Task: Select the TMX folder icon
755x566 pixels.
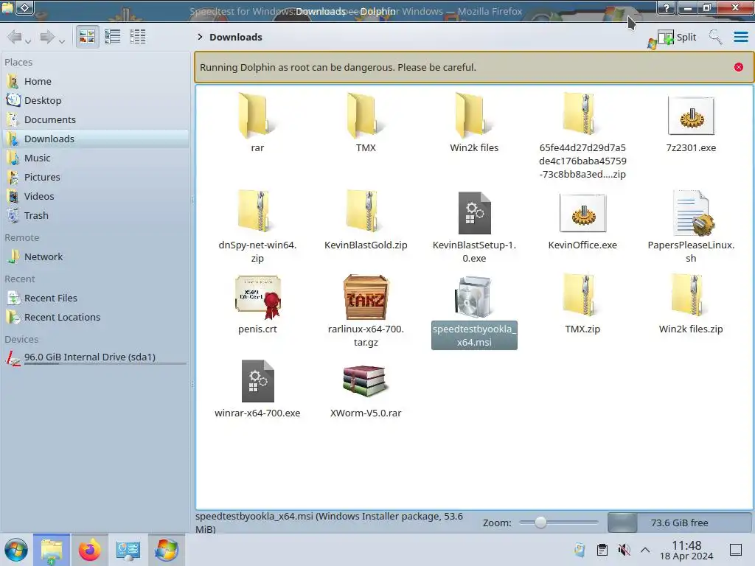Action: click(366, 116)
